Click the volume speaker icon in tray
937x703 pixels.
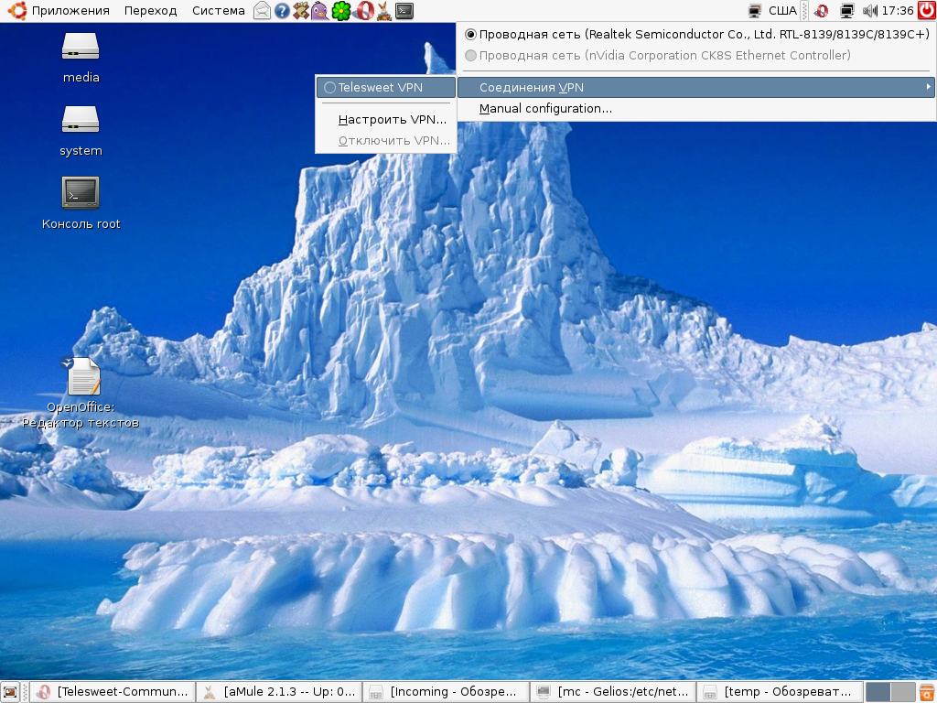point(869,11)
